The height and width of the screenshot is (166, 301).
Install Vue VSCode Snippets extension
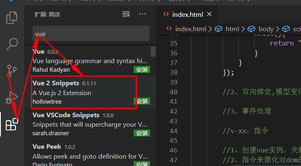pos(141,133)
